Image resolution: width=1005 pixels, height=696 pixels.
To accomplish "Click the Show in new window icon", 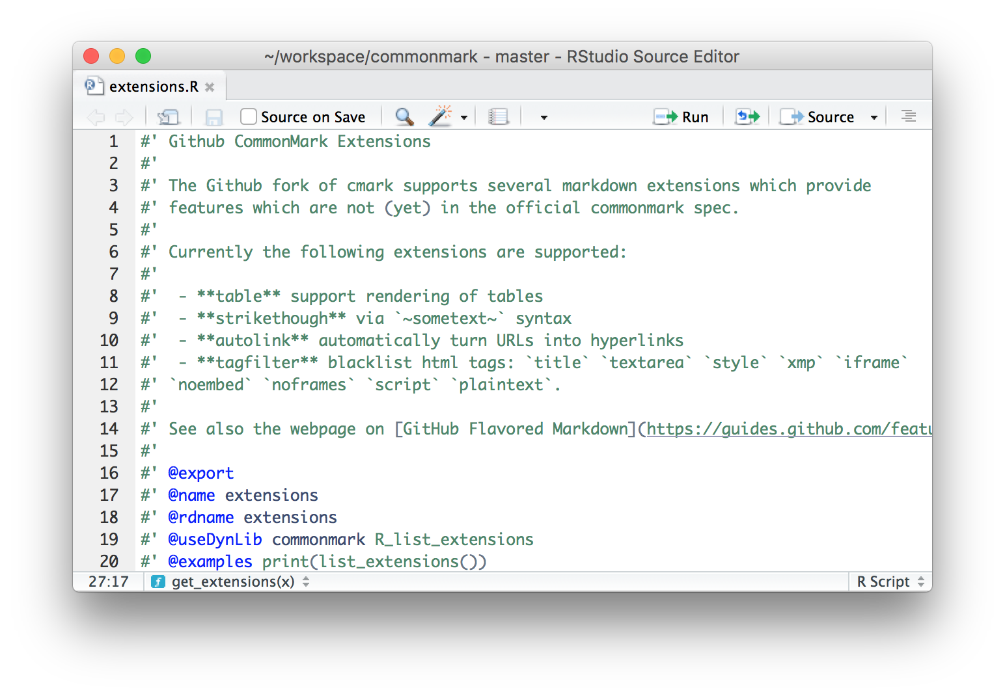I will 168,117.
